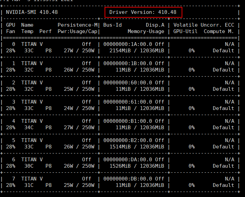Click memory value 1514MiB
The height and width of the screenshot is (197, 245).
coord(120,147)
